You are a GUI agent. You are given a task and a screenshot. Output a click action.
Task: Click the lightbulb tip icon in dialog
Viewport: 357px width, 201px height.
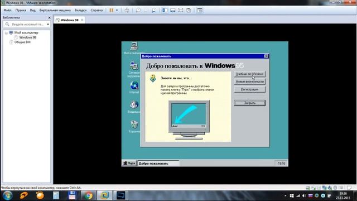[x=153, y=78]
